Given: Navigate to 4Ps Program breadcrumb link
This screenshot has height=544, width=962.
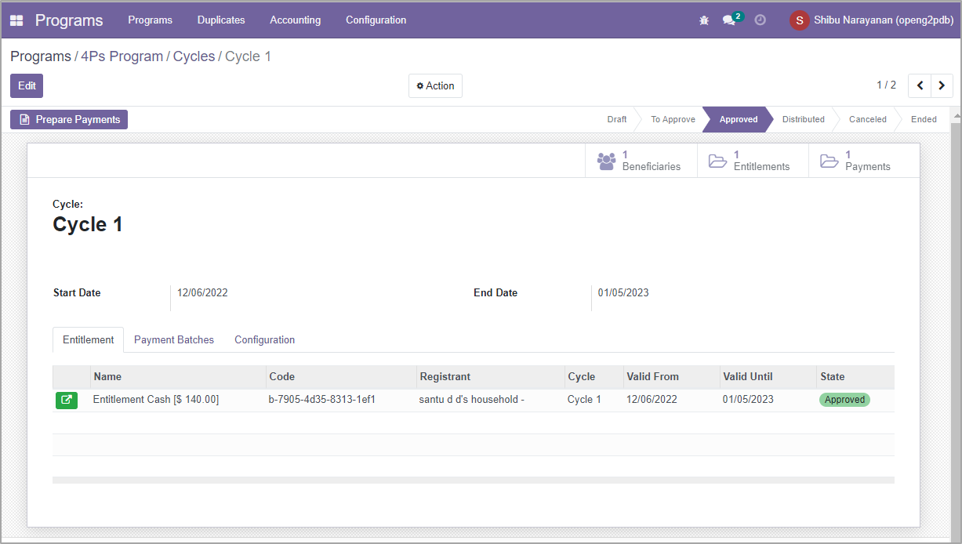Looking at the screenshot, I should pyautogui.click(x=122, y=56).
